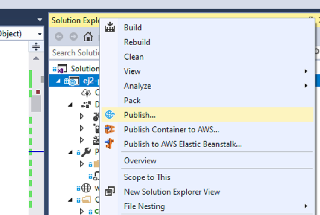Screen dimensions: 320x215
Task: Select the Solution root node
Action: (x=85, y=69)
